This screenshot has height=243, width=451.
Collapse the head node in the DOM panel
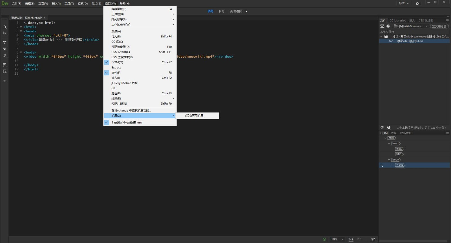[389, 143]
